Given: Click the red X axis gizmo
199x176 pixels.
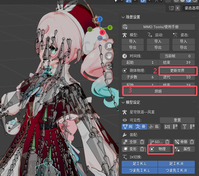Looking at the screenshot, I should point(102,32).
